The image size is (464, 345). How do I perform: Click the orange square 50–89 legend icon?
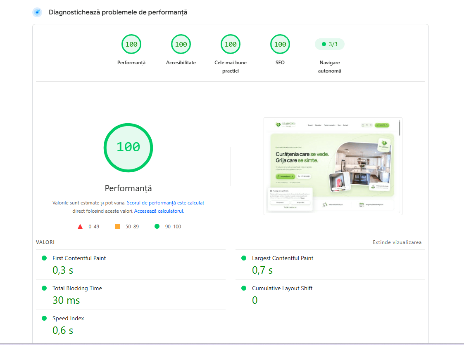click(117, 226)
